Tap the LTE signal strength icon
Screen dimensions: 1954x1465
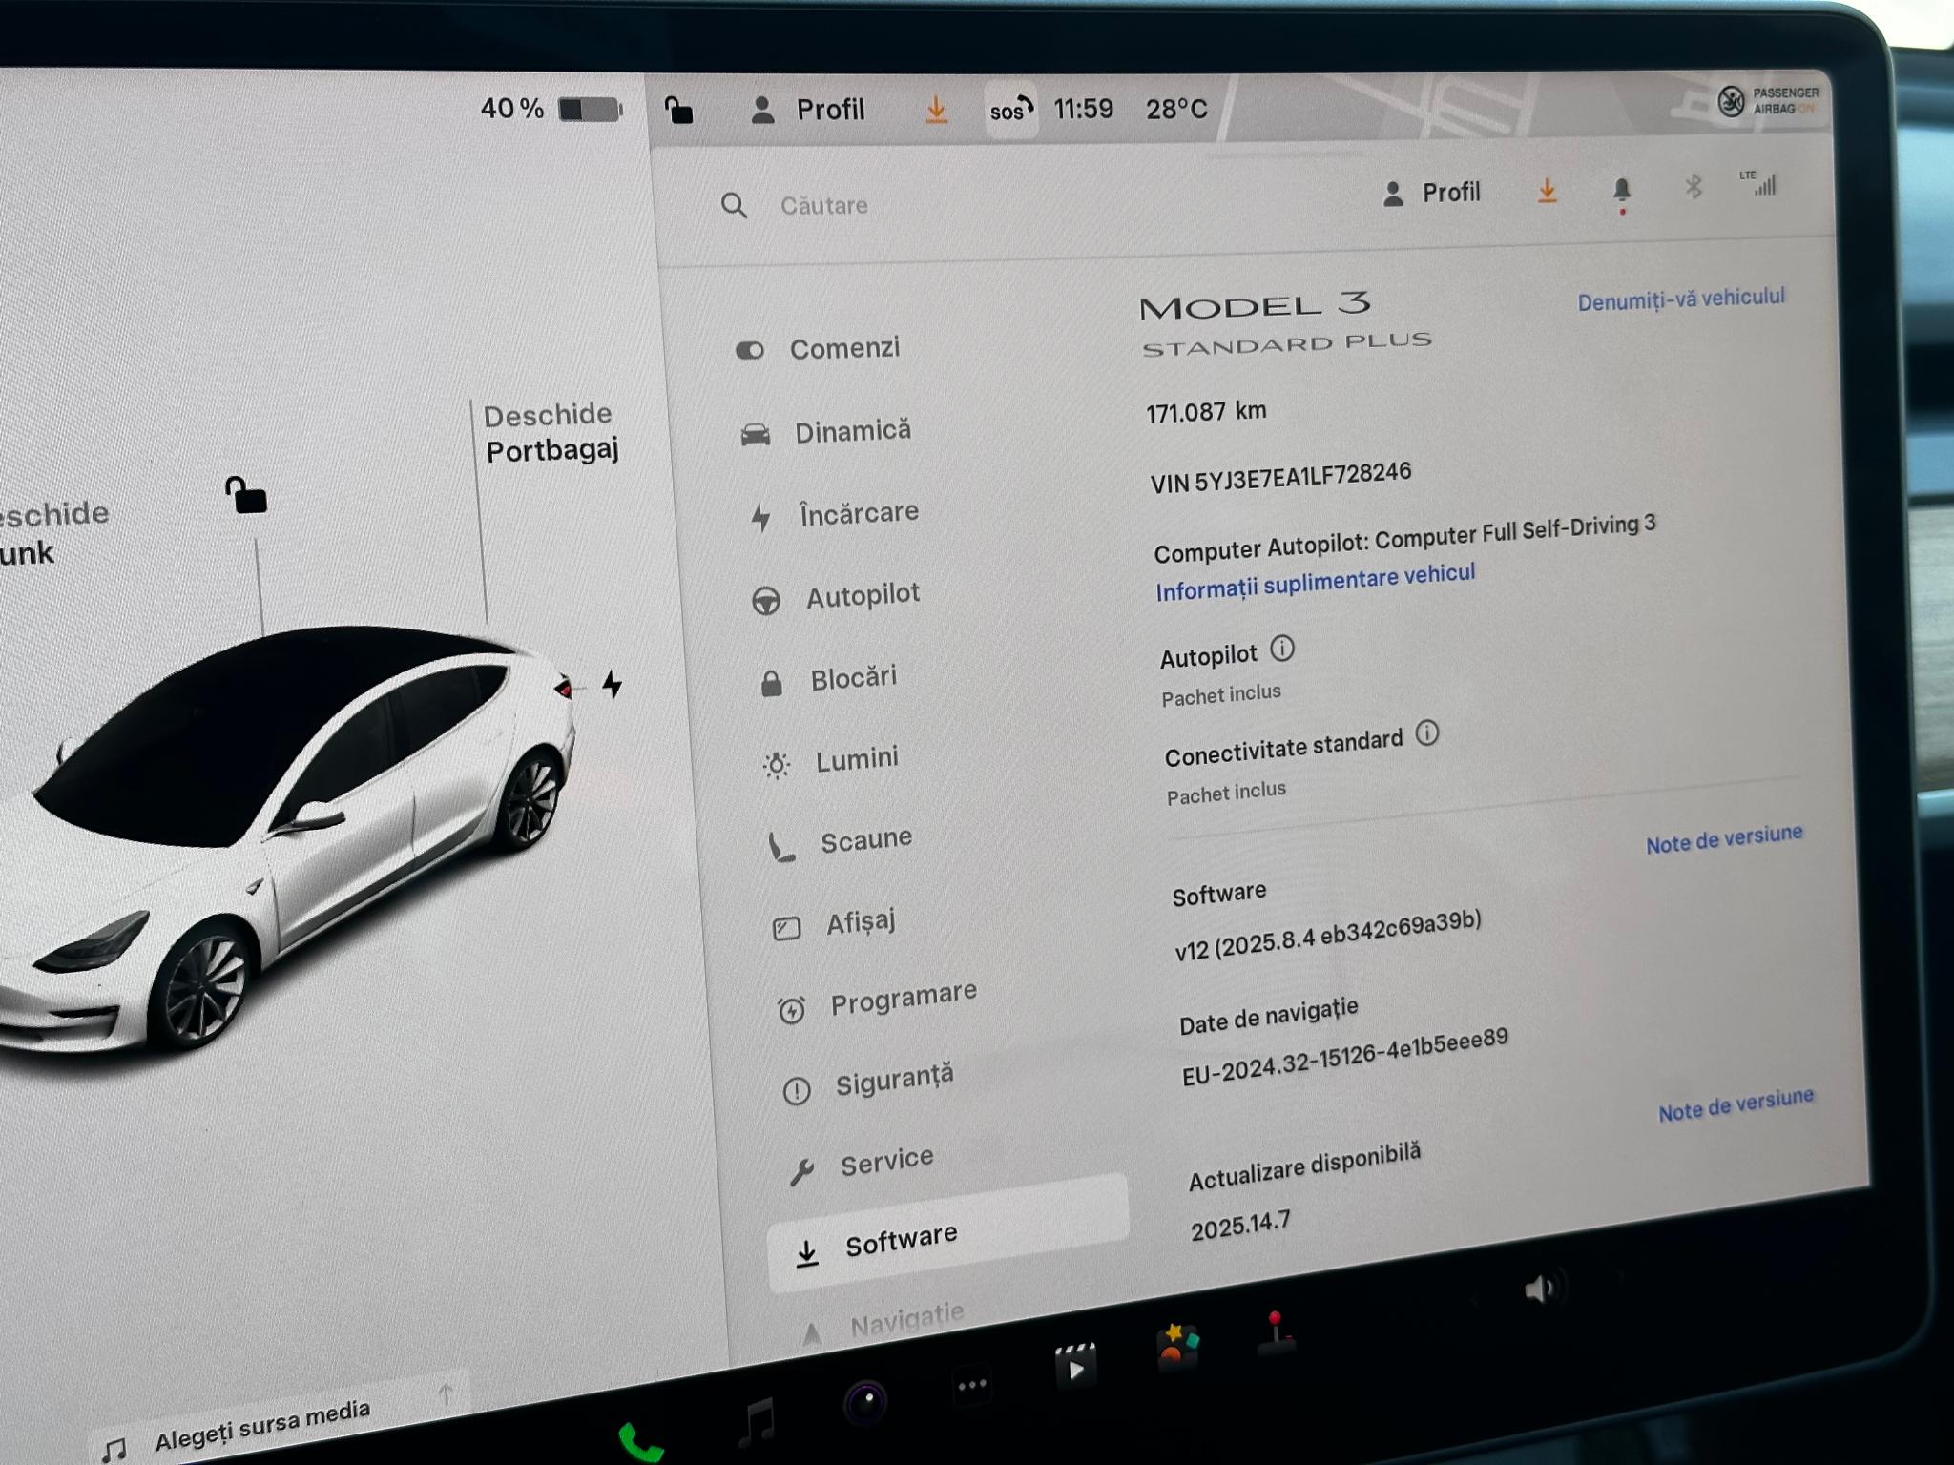[1759, 183]
